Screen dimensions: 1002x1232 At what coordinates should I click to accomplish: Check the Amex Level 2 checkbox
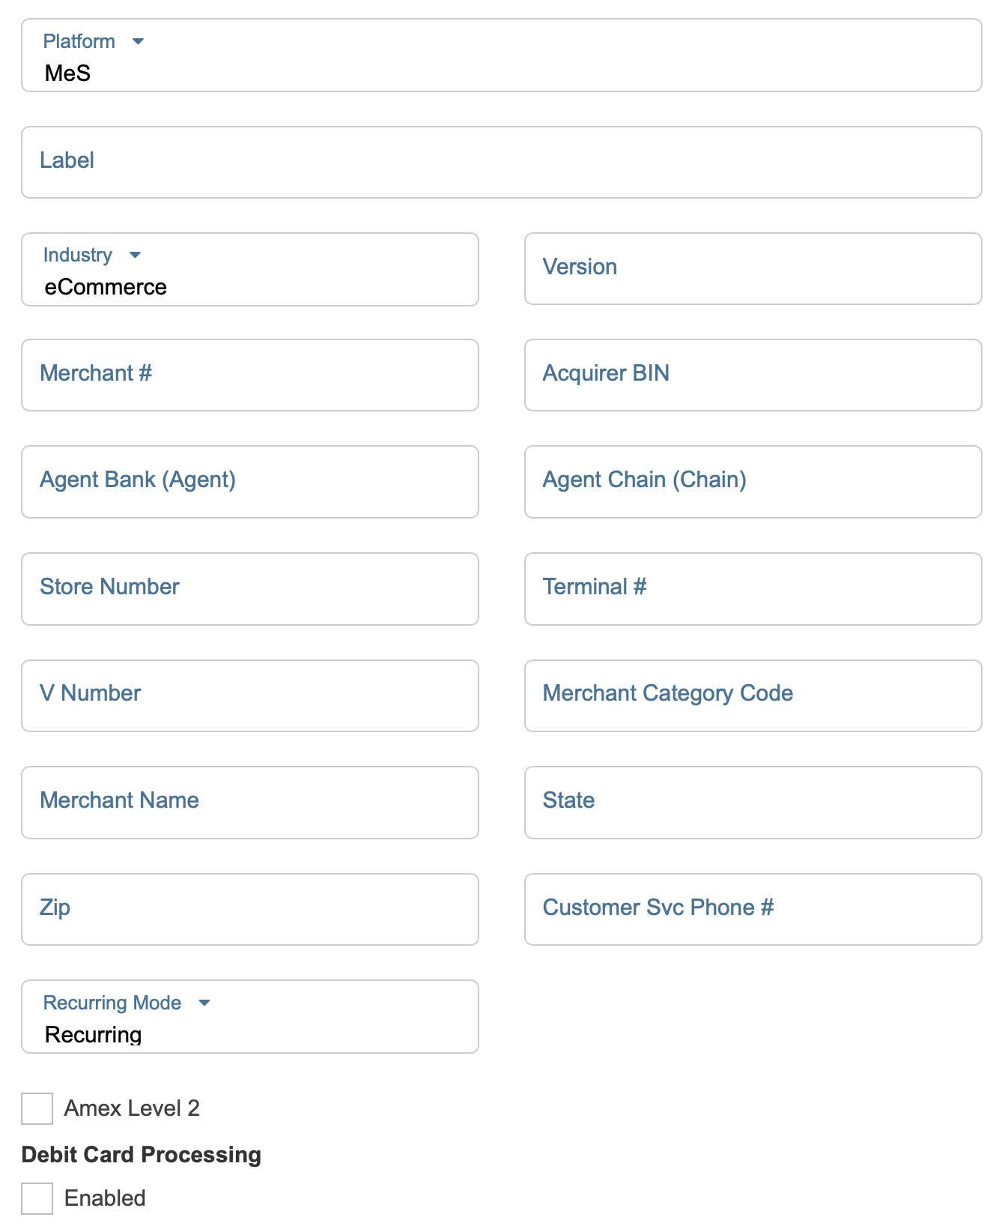[x=37, y=1108]
